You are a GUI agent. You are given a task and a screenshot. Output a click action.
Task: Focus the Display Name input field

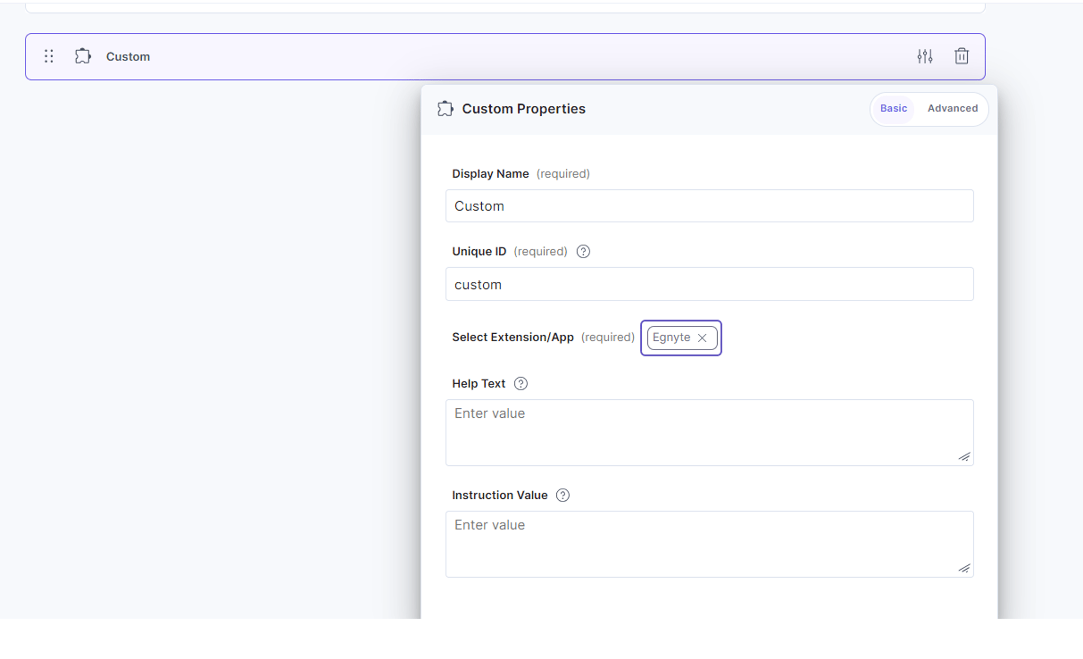pos(709,206)
